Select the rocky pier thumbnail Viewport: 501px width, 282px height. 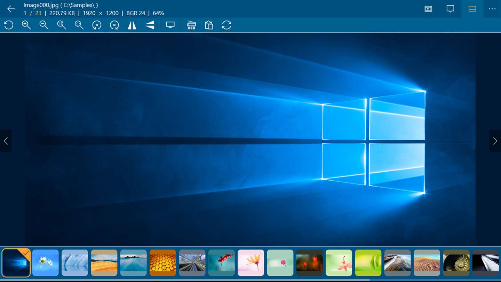point(398,263)
